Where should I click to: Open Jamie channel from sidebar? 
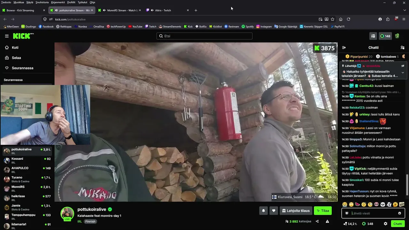point(27,207)
